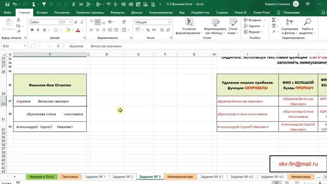Decrease font size with the smaller A

82,22
